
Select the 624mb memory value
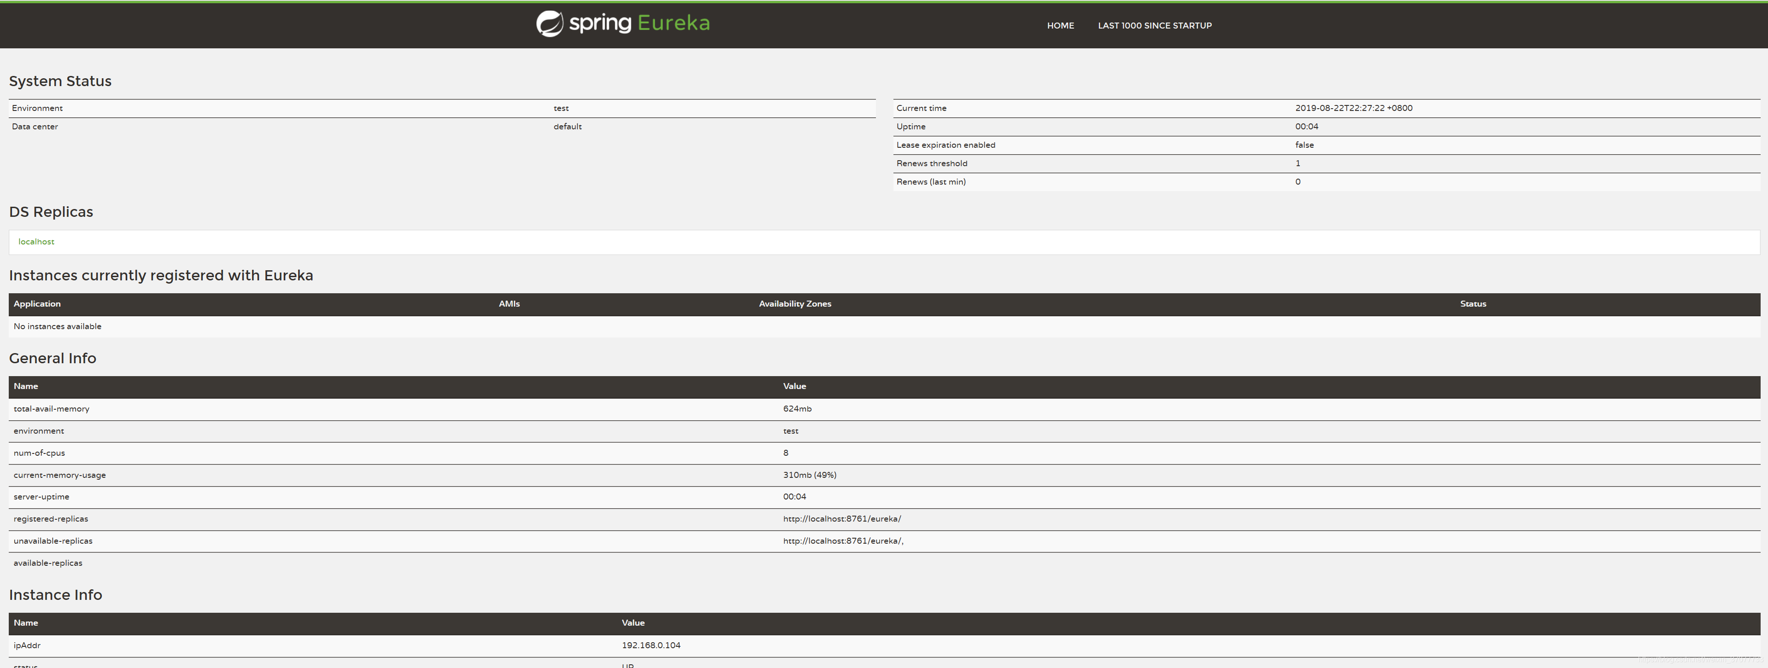tap(797, 409)
